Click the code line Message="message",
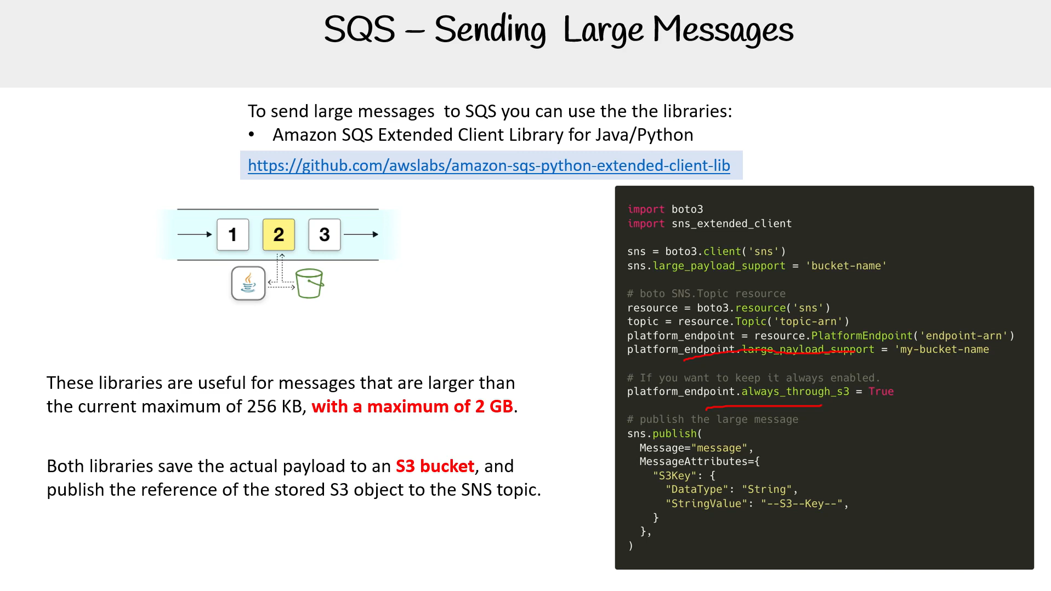The image size is (1051, 591). point(696,448)
